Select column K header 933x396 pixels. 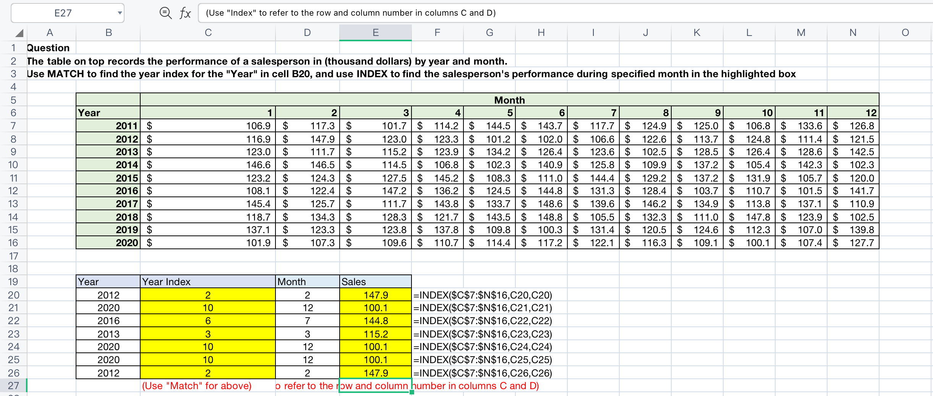[697, 33]
